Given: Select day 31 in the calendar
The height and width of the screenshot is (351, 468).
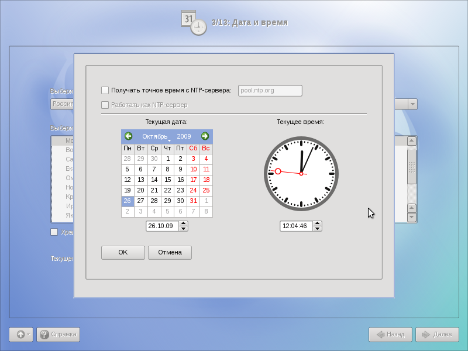Looking at the screenshot, I should [193, 201].
